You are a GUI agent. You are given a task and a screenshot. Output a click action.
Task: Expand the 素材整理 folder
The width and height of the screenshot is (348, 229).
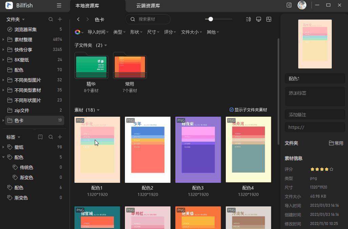tap(3, 39)
